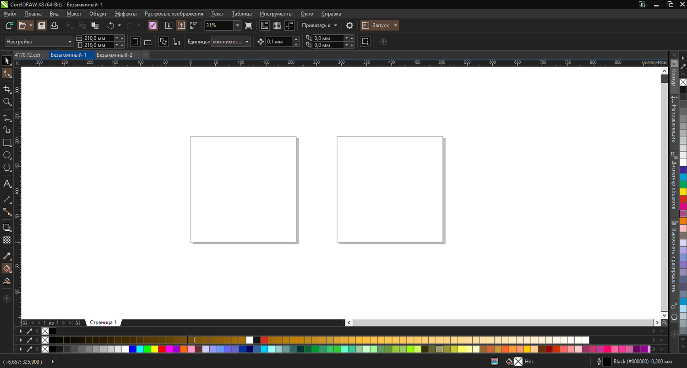Toggle Show Guidelines in the toolbar
The height and width of the screenshot is (368, 687).
pyautogui.click(x=289, y=26)
